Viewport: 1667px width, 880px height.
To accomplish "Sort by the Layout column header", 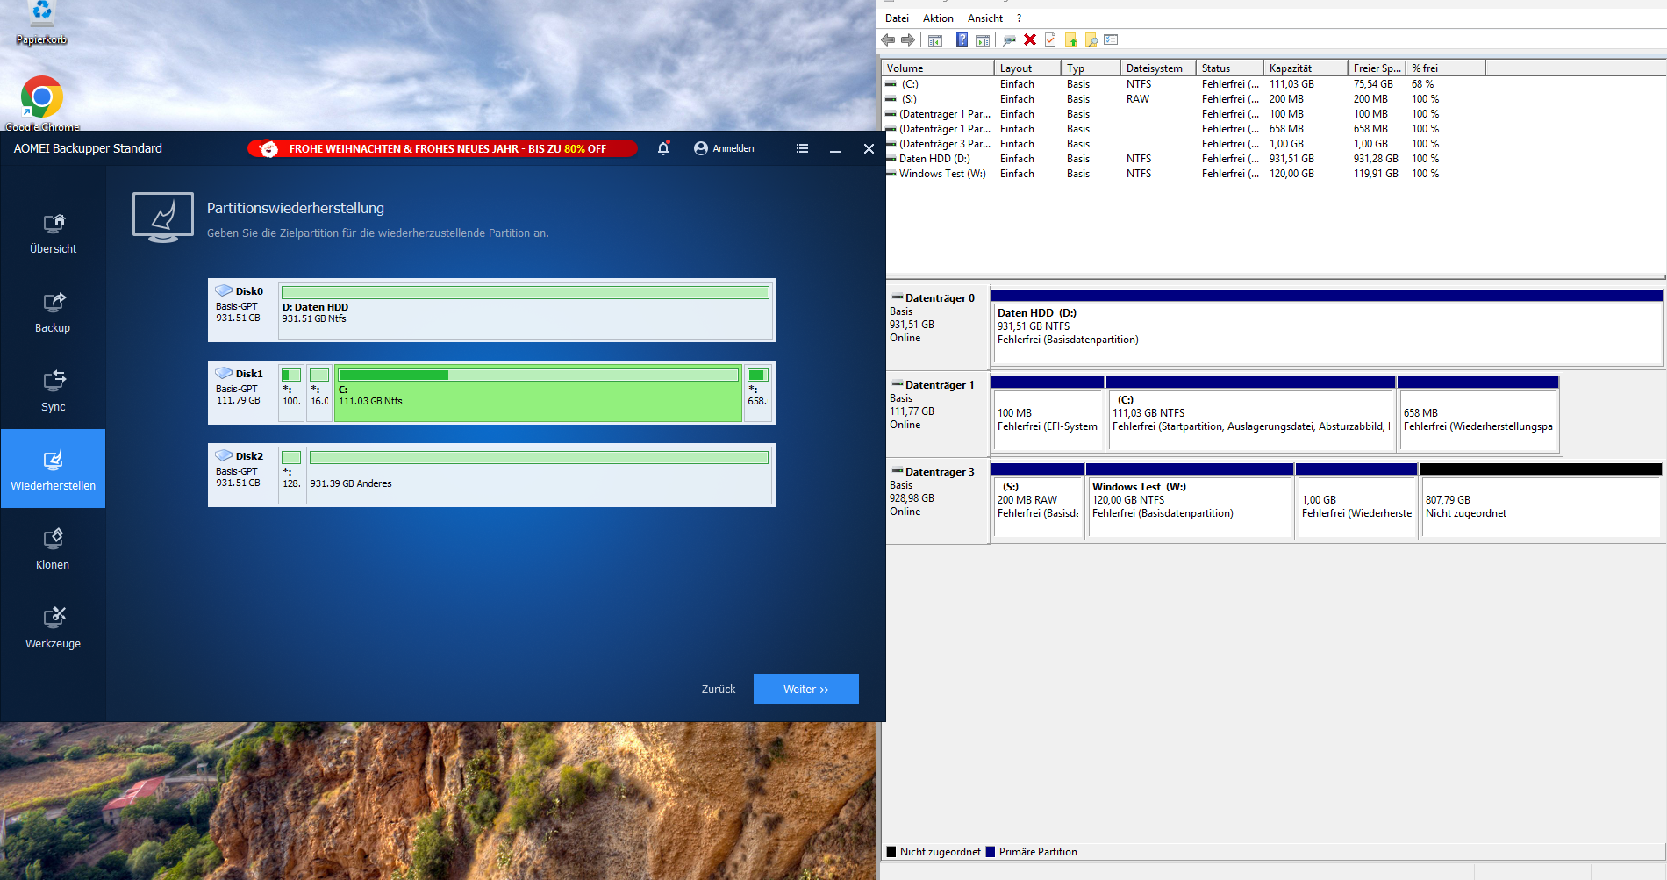I will click(1027, 68).
